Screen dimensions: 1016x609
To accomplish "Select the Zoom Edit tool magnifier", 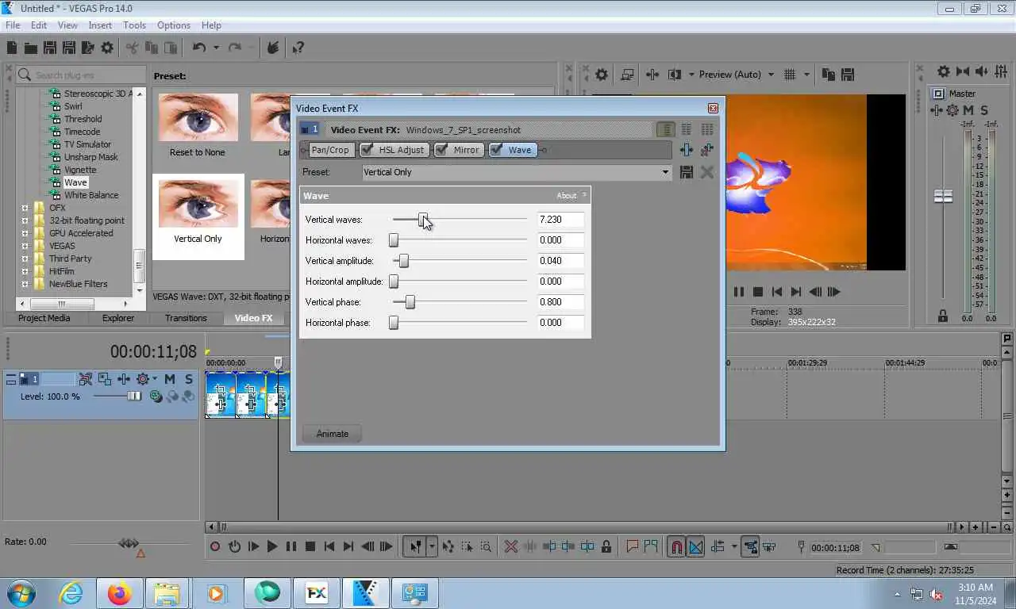I will (x=486, y=546).
